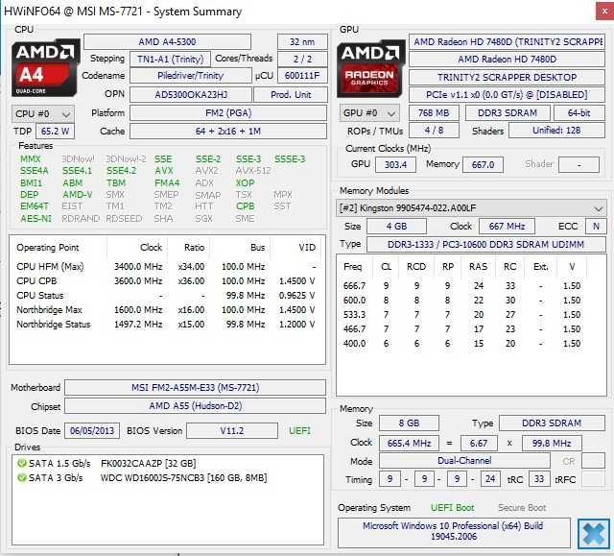Image resolution: width=614 pixels, height=556 pixels.
Task: Click the tRC value 33 field
Action: coord(539,479)
